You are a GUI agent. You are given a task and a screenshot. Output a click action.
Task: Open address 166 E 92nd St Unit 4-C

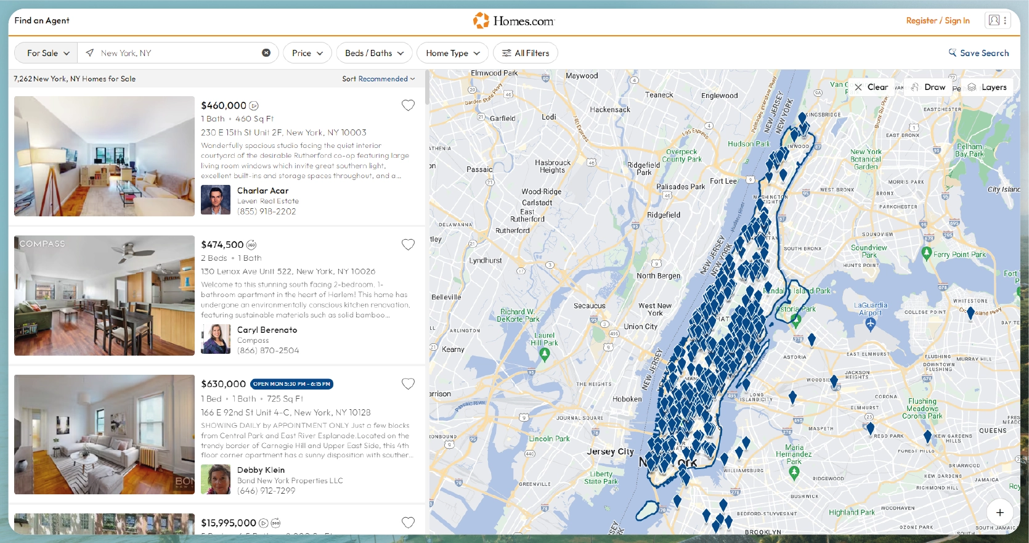[286, 412]
